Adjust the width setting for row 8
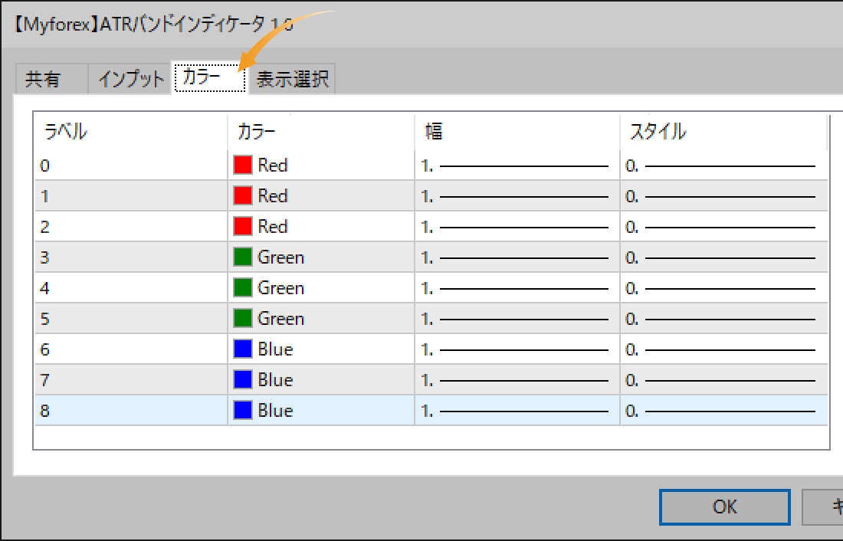The width and height of the screenshot is (843, 541). pyautogui.click(x=513, y=410)
